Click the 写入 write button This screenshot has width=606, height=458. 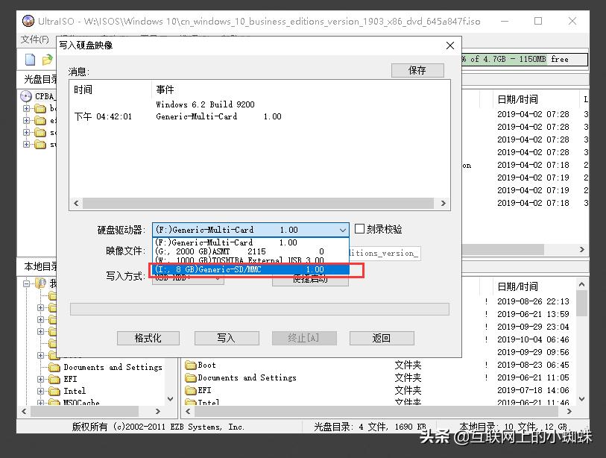tap(226, 337)
